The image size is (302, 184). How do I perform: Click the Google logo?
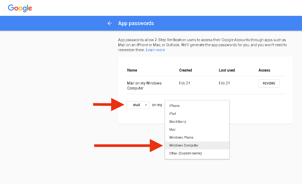pos(20,8)
